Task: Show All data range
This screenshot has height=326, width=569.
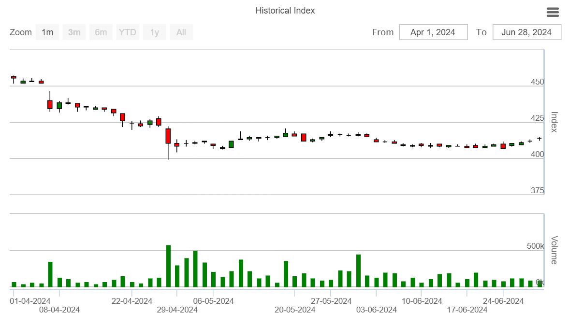Action: pyautogui.click(x=181, y=32)
